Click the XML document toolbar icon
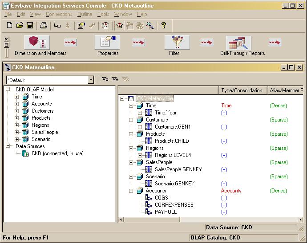Screen dimensions: 307x243 [x=105, y=26]
